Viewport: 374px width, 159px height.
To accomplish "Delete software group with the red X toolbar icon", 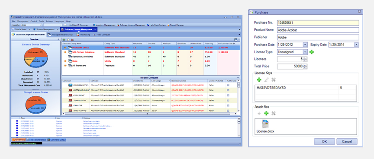I will click(x=72, y=40).
